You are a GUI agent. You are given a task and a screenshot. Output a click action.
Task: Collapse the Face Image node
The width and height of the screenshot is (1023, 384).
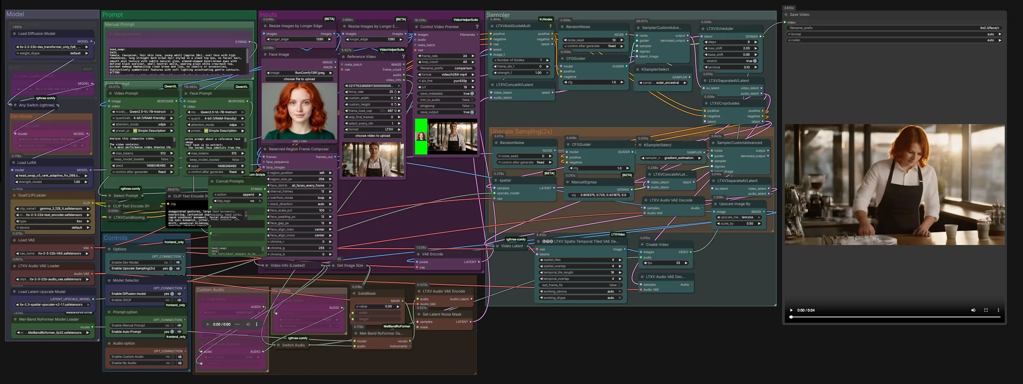[265, 54]
